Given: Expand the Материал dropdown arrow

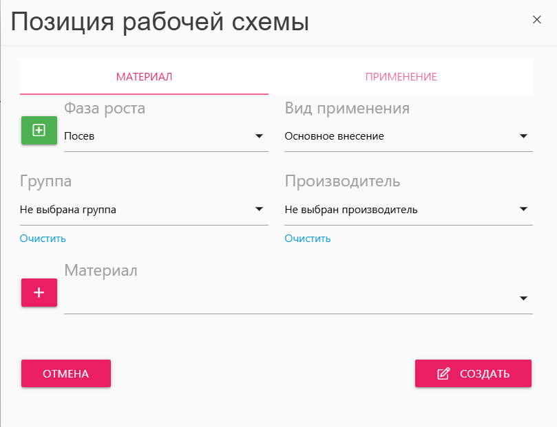Looking at the screenshot, I should 524,298.
